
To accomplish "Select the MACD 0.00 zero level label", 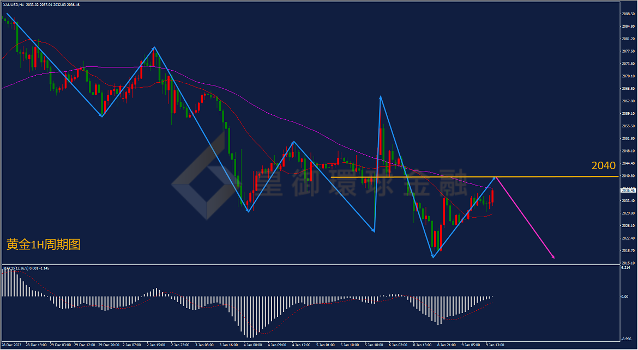I will tap(625, 297).
